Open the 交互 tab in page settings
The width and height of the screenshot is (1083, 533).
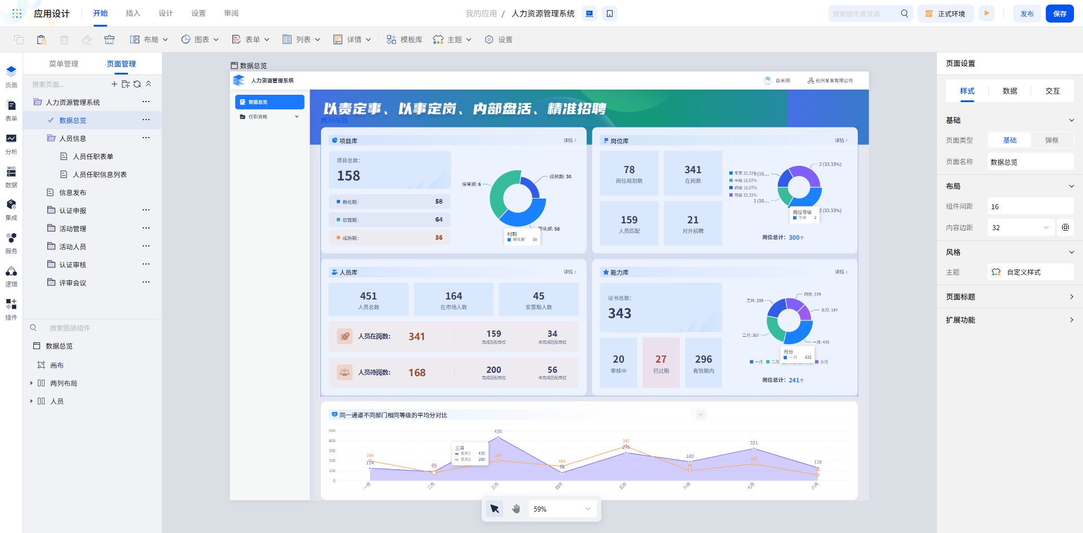tap(1052, 91)
